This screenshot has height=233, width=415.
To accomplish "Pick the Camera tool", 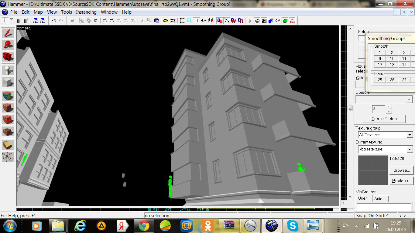I will (x=8, y=57).
